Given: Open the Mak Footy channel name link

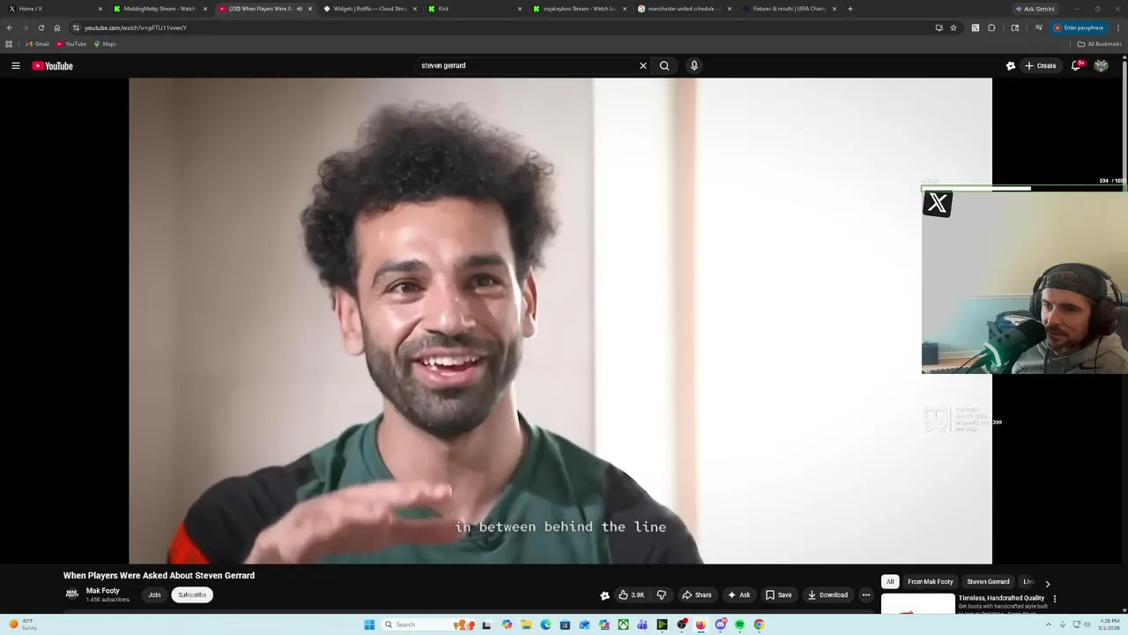Looking at the screenshot, I should click(x=102, y=591).
